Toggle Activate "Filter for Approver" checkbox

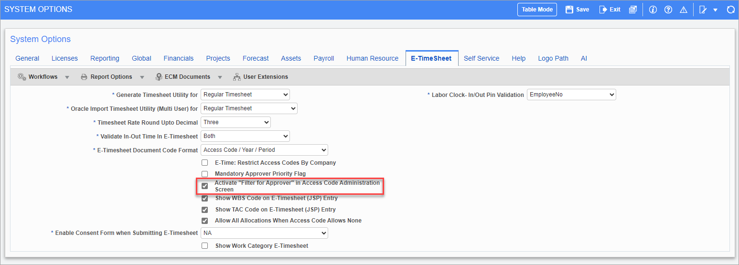click(x=204, y=186)
